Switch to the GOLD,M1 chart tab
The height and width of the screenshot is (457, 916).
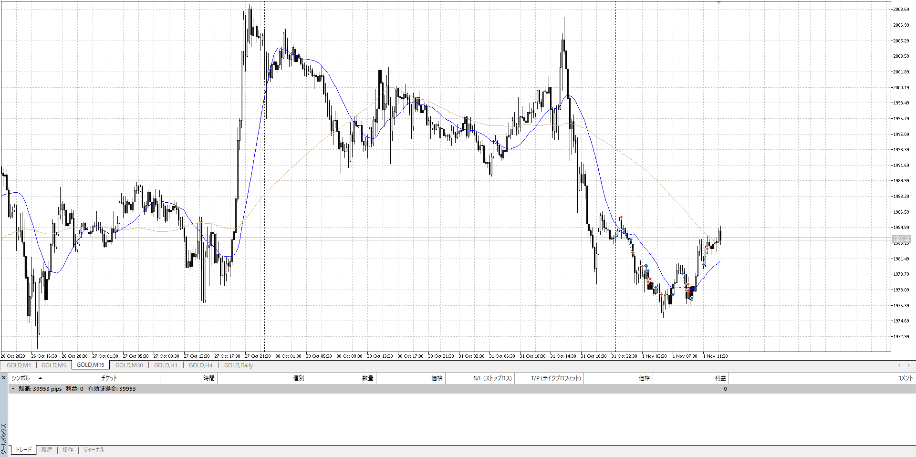pyautogui.click(x=19, y=365)
